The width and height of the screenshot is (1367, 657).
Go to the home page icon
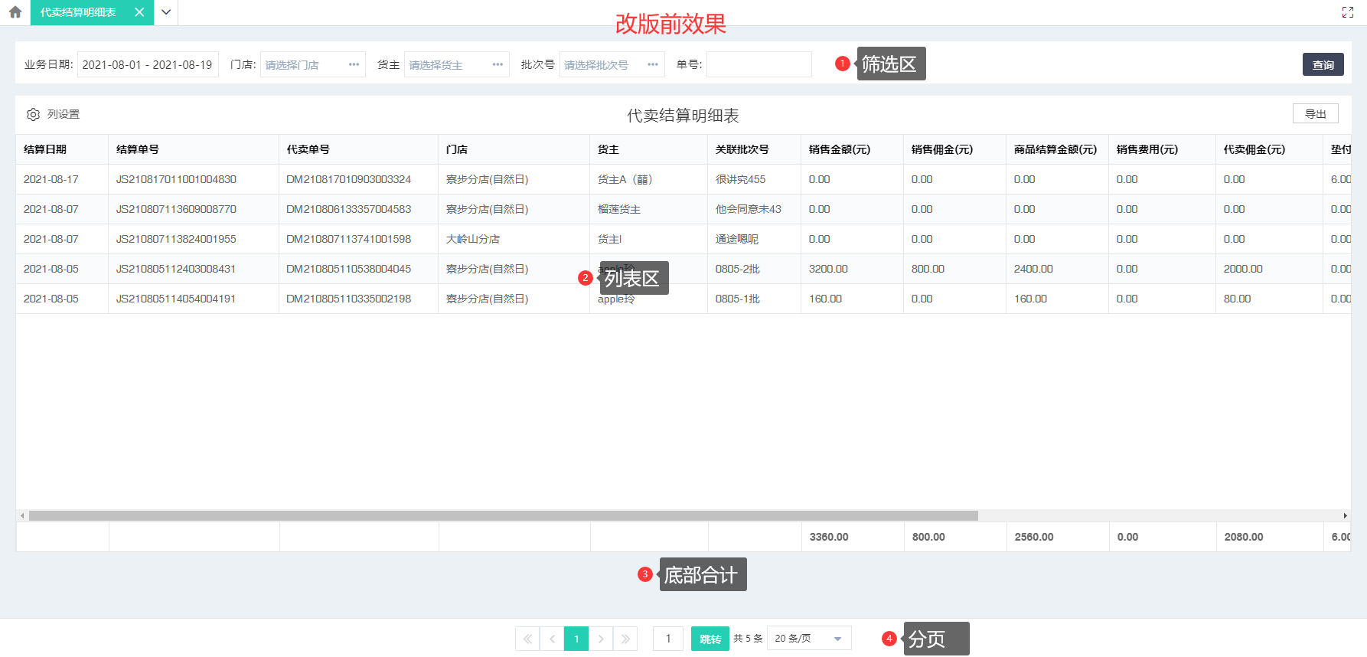[15, 12]
